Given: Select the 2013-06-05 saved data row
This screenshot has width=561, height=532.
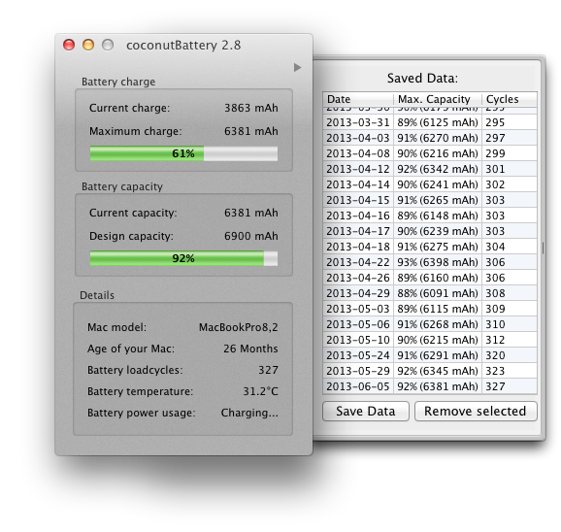Looking at the screenshot, I should click(430, 386).
